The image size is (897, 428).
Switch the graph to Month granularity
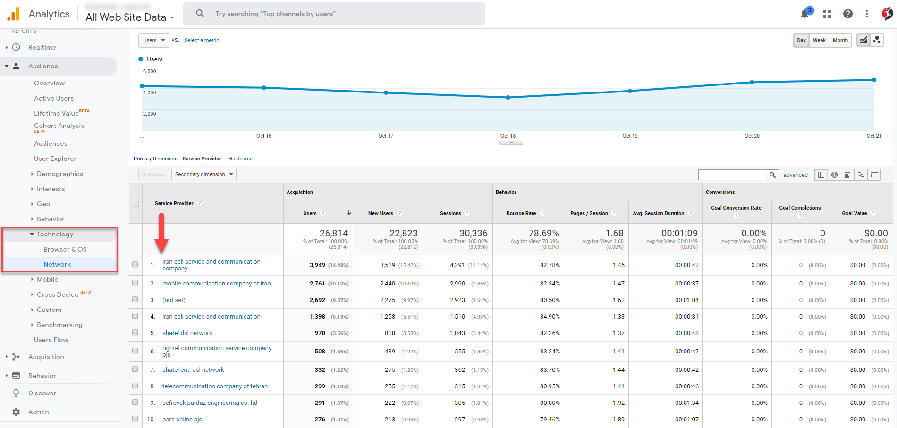[840, 40]
